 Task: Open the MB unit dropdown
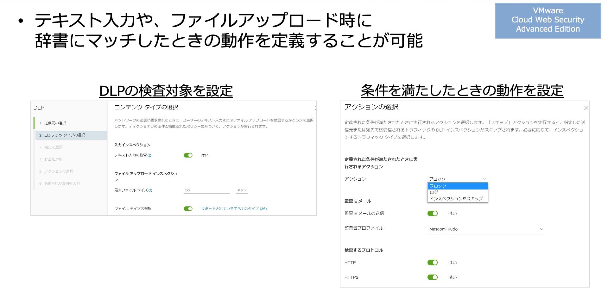[242, 190]
